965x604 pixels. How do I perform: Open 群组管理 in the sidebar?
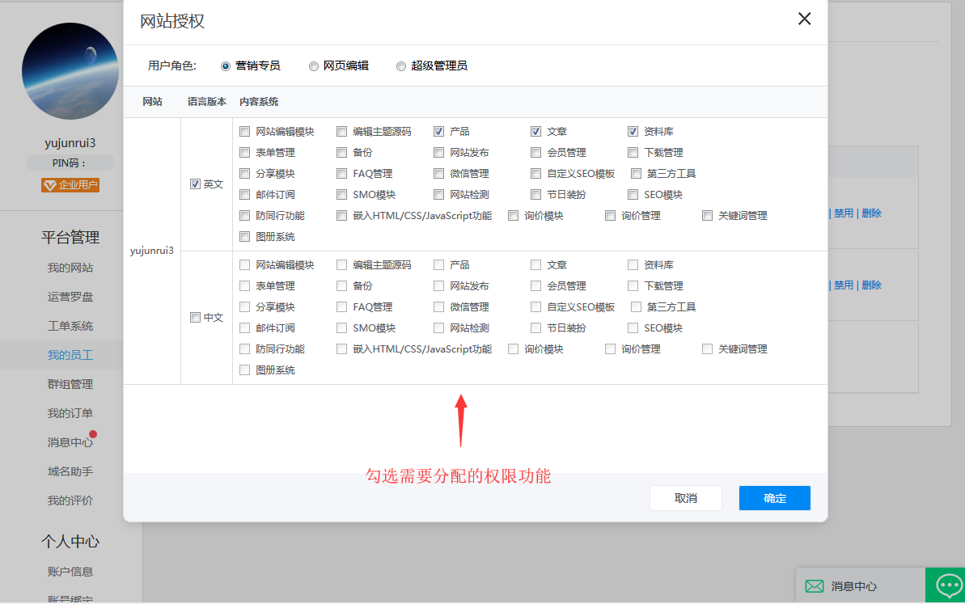[x=70, y=384]
